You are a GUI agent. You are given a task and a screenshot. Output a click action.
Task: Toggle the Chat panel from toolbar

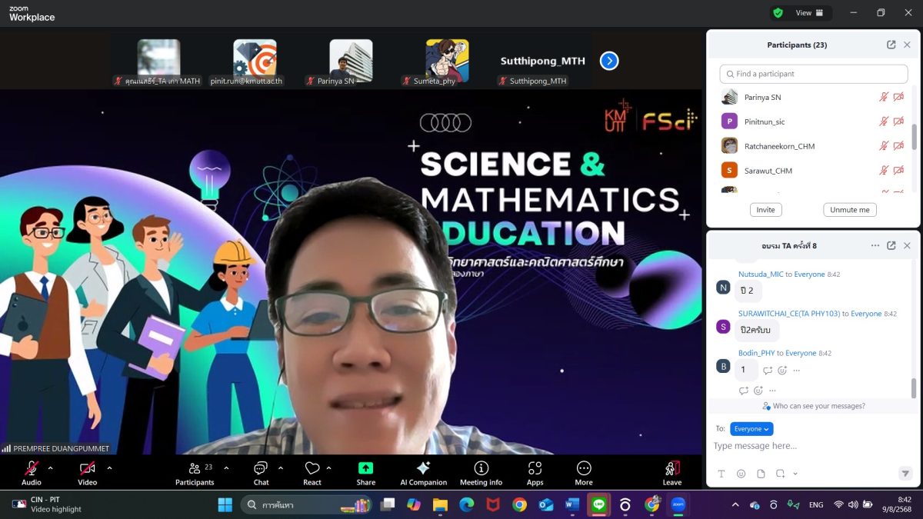pos(261,472)
